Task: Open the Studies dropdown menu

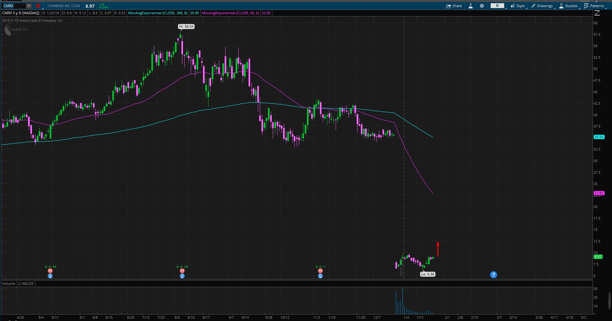Action: pos(568,6)
